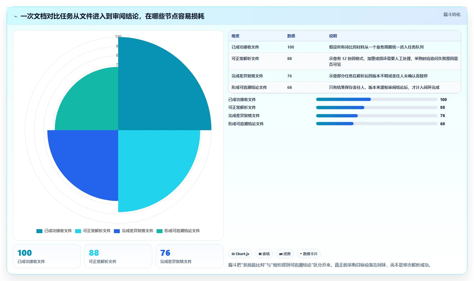Image resolution: width=474 pixels, height=281 pixels.
Task: Open the 100 已成功接收文件 stat card
Action: pos(47,256)
